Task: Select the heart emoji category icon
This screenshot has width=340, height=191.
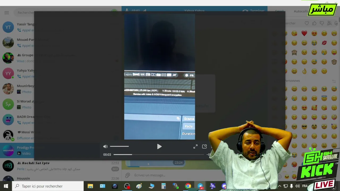Action: click(307, 23)
